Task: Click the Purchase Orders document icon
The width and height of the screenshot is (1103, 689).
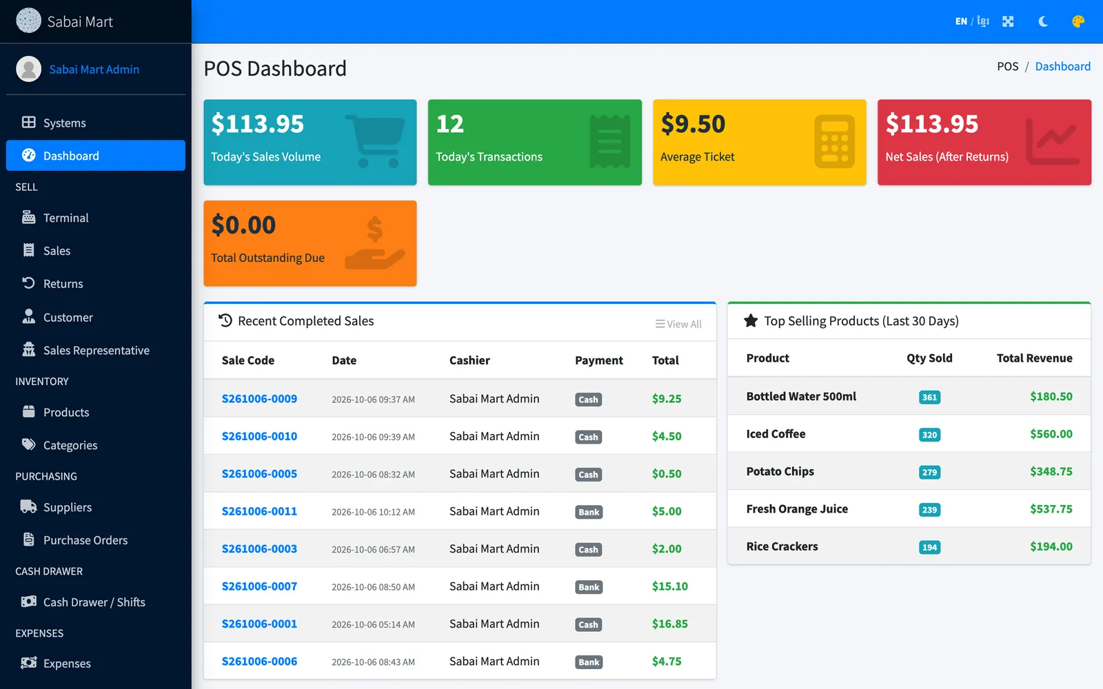Action: pyautogui.click(x=28, y=539)
